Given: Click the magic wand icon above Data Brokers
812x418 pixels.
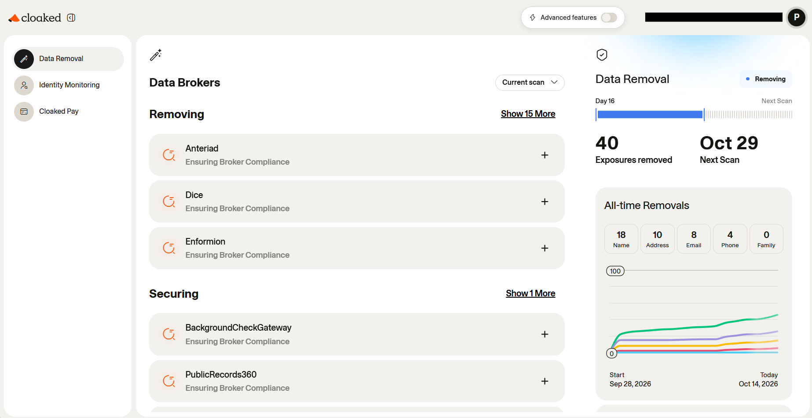Looking at the screenshot, I should [156, 55].
